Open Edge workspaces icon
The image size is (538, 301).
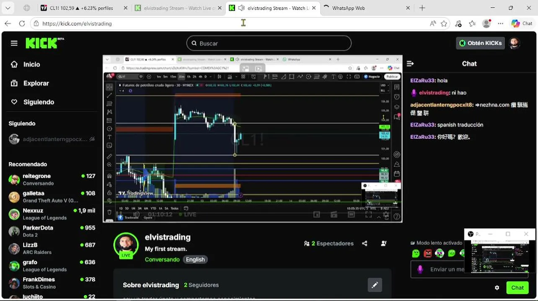[x=26, y=8]
